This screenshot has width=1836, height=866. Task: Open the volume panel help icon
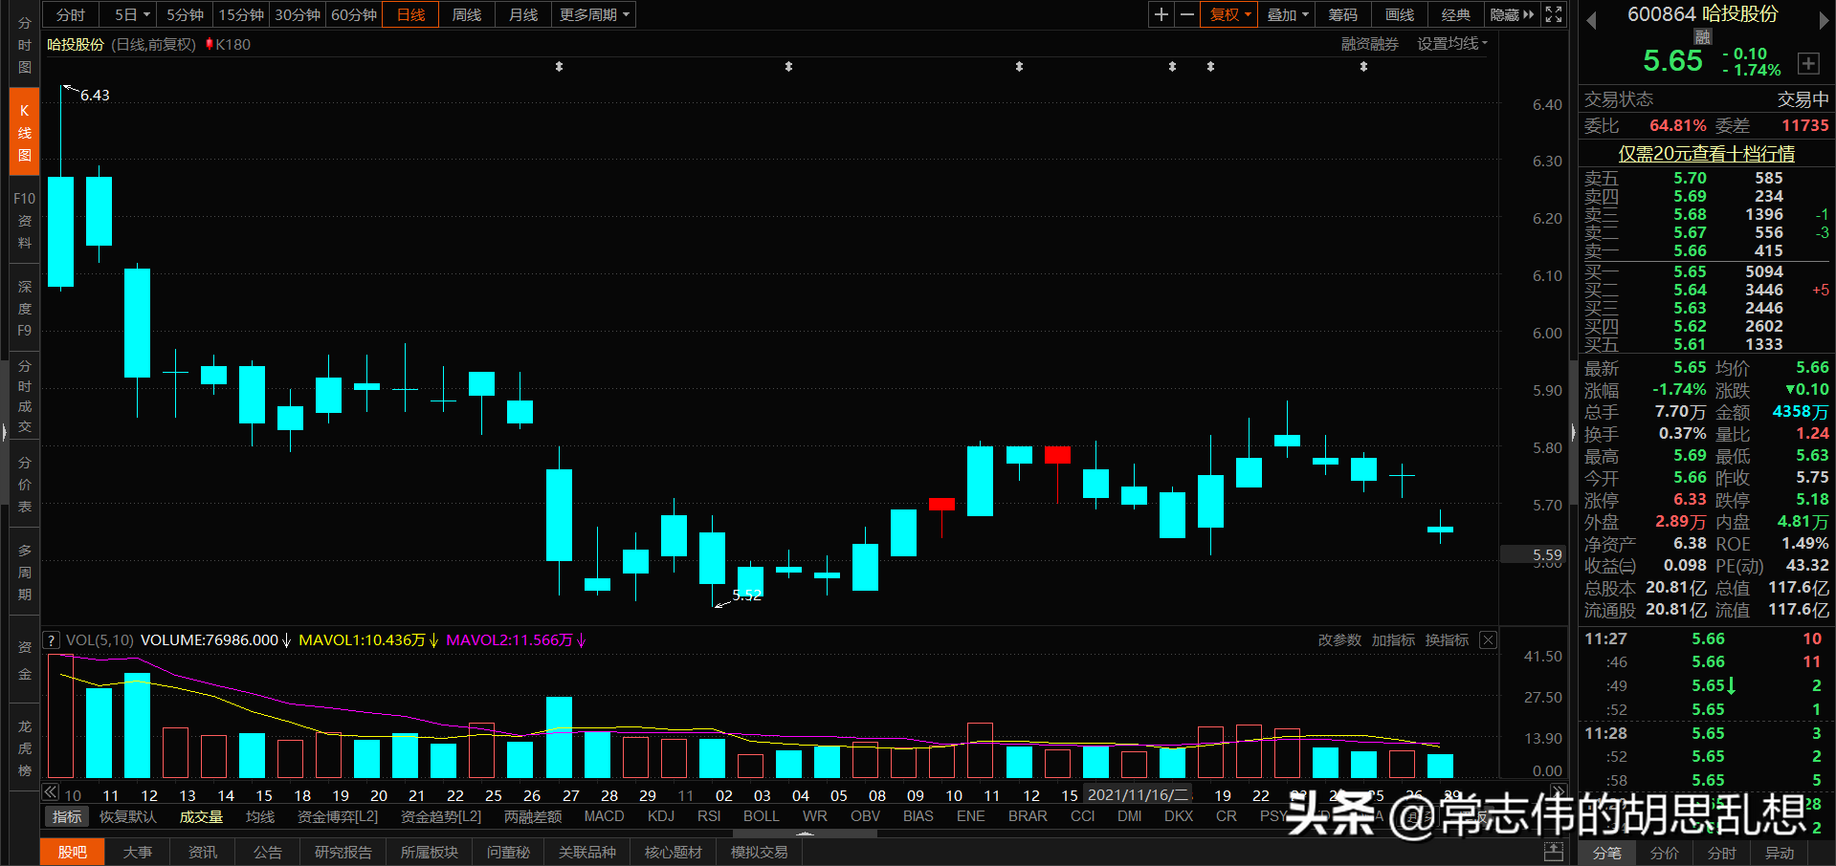(51, 639)
